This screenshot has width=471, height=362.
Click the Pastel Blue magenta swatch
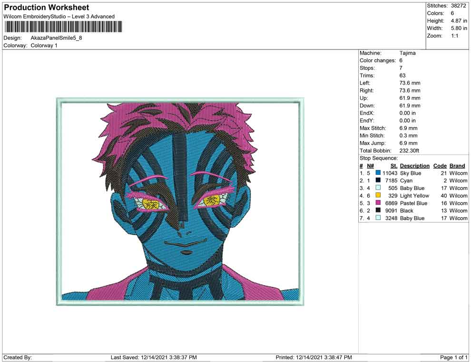(378, 203)
